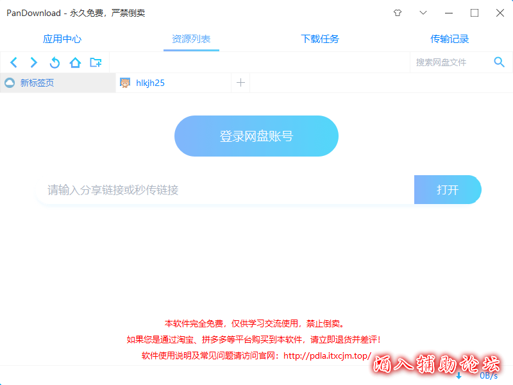
Task: Create a new folder icon
Action: [x=96, y=62]
